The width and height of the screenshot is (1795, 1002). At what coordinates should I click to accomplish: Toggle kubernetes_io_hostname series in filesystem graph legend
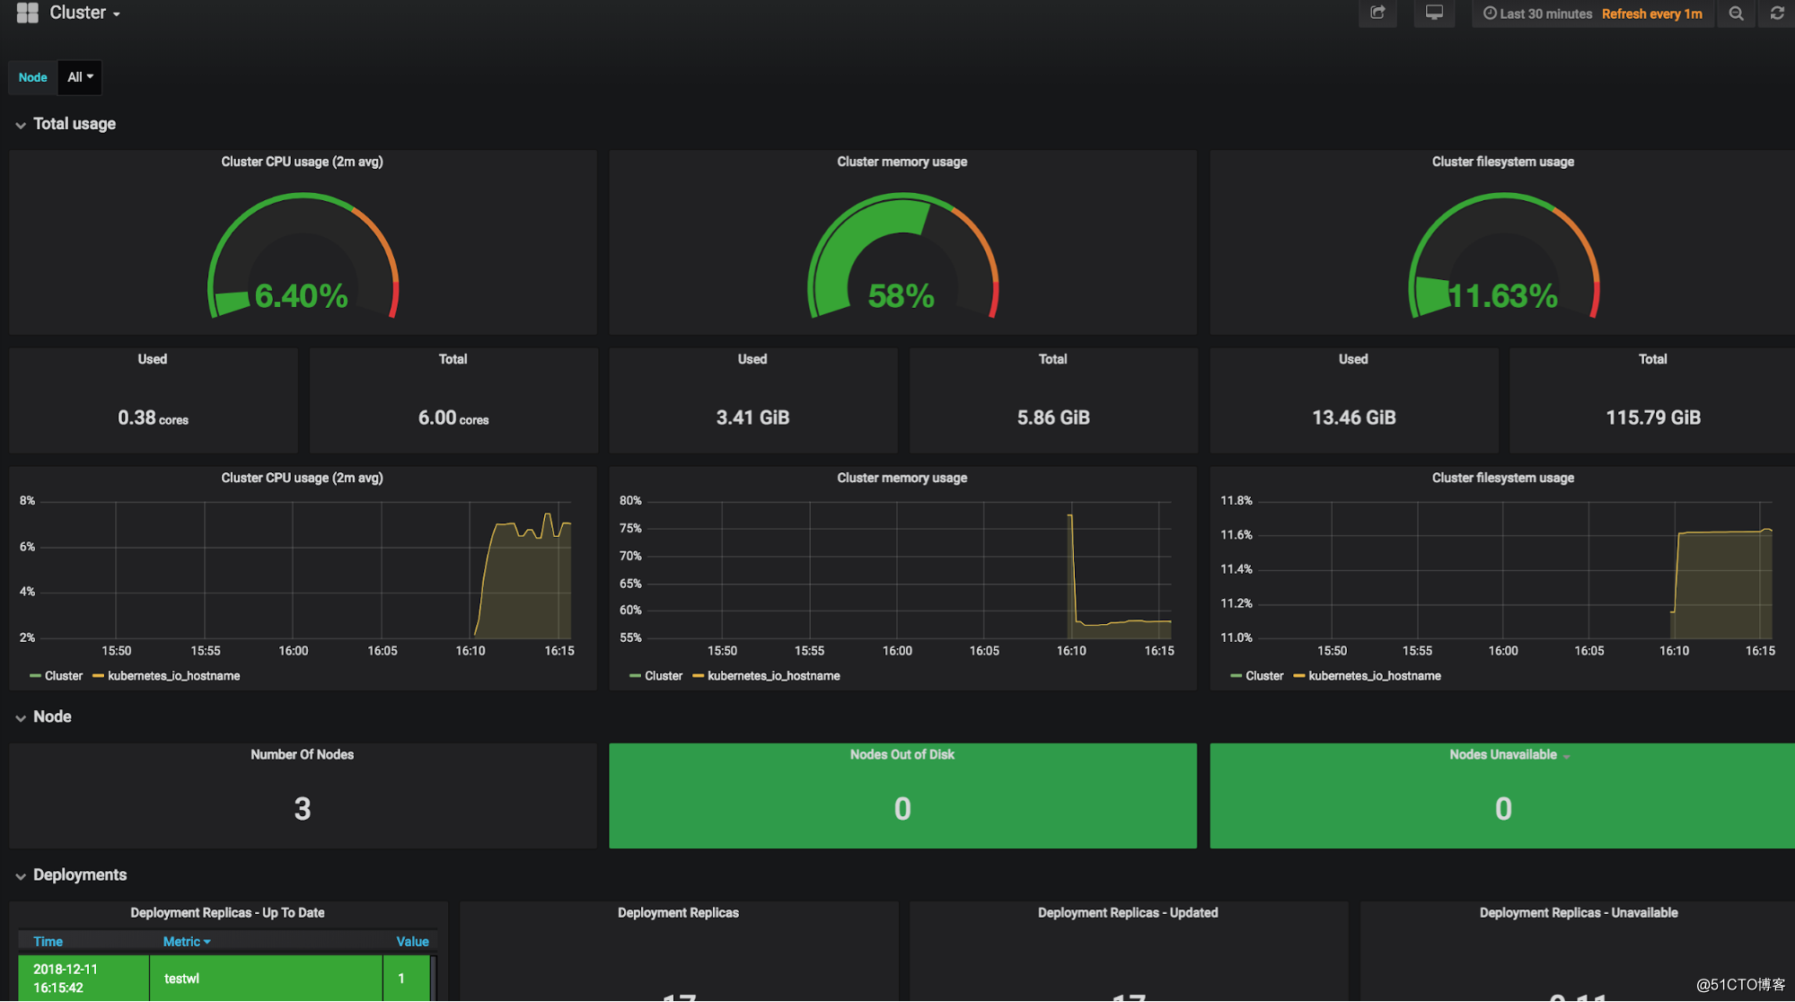pos(1374,676)
